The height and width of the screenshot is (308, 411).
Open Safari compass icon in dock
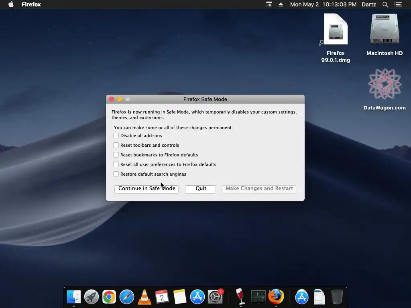point(126,297)
